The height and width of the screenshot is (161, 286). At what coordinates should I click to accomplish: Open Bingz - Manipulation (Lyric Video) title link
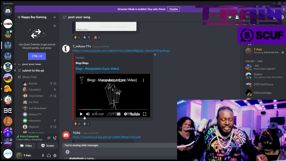click(97, 68)
